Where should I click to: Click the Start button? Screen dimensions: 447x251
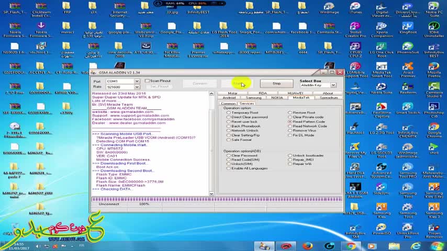pos(237,84)
